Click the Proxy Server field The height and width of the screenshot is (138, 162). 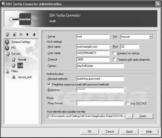pos(100,103)
